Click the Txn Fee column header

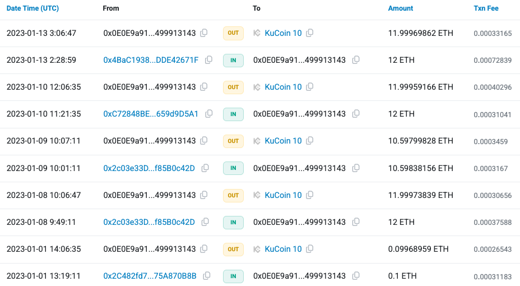[x=486, y=8]
